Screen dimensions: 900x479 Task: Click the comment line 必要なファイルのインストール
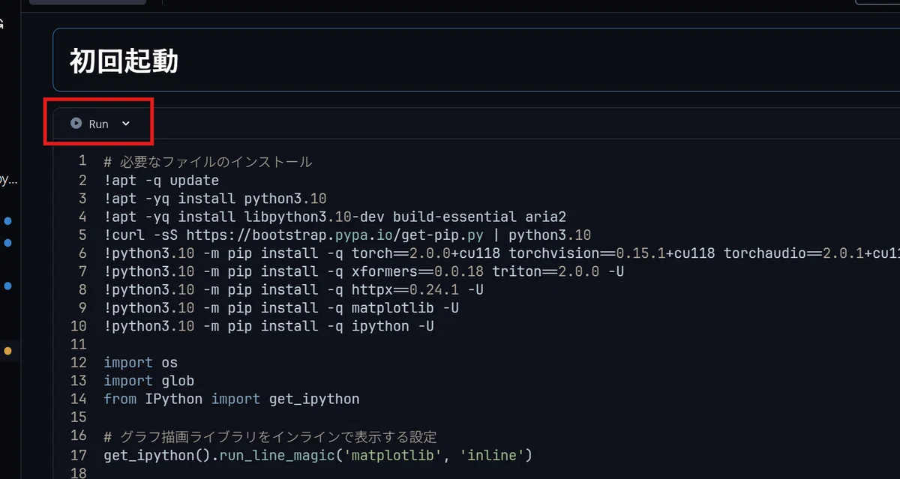pos(208,162)
